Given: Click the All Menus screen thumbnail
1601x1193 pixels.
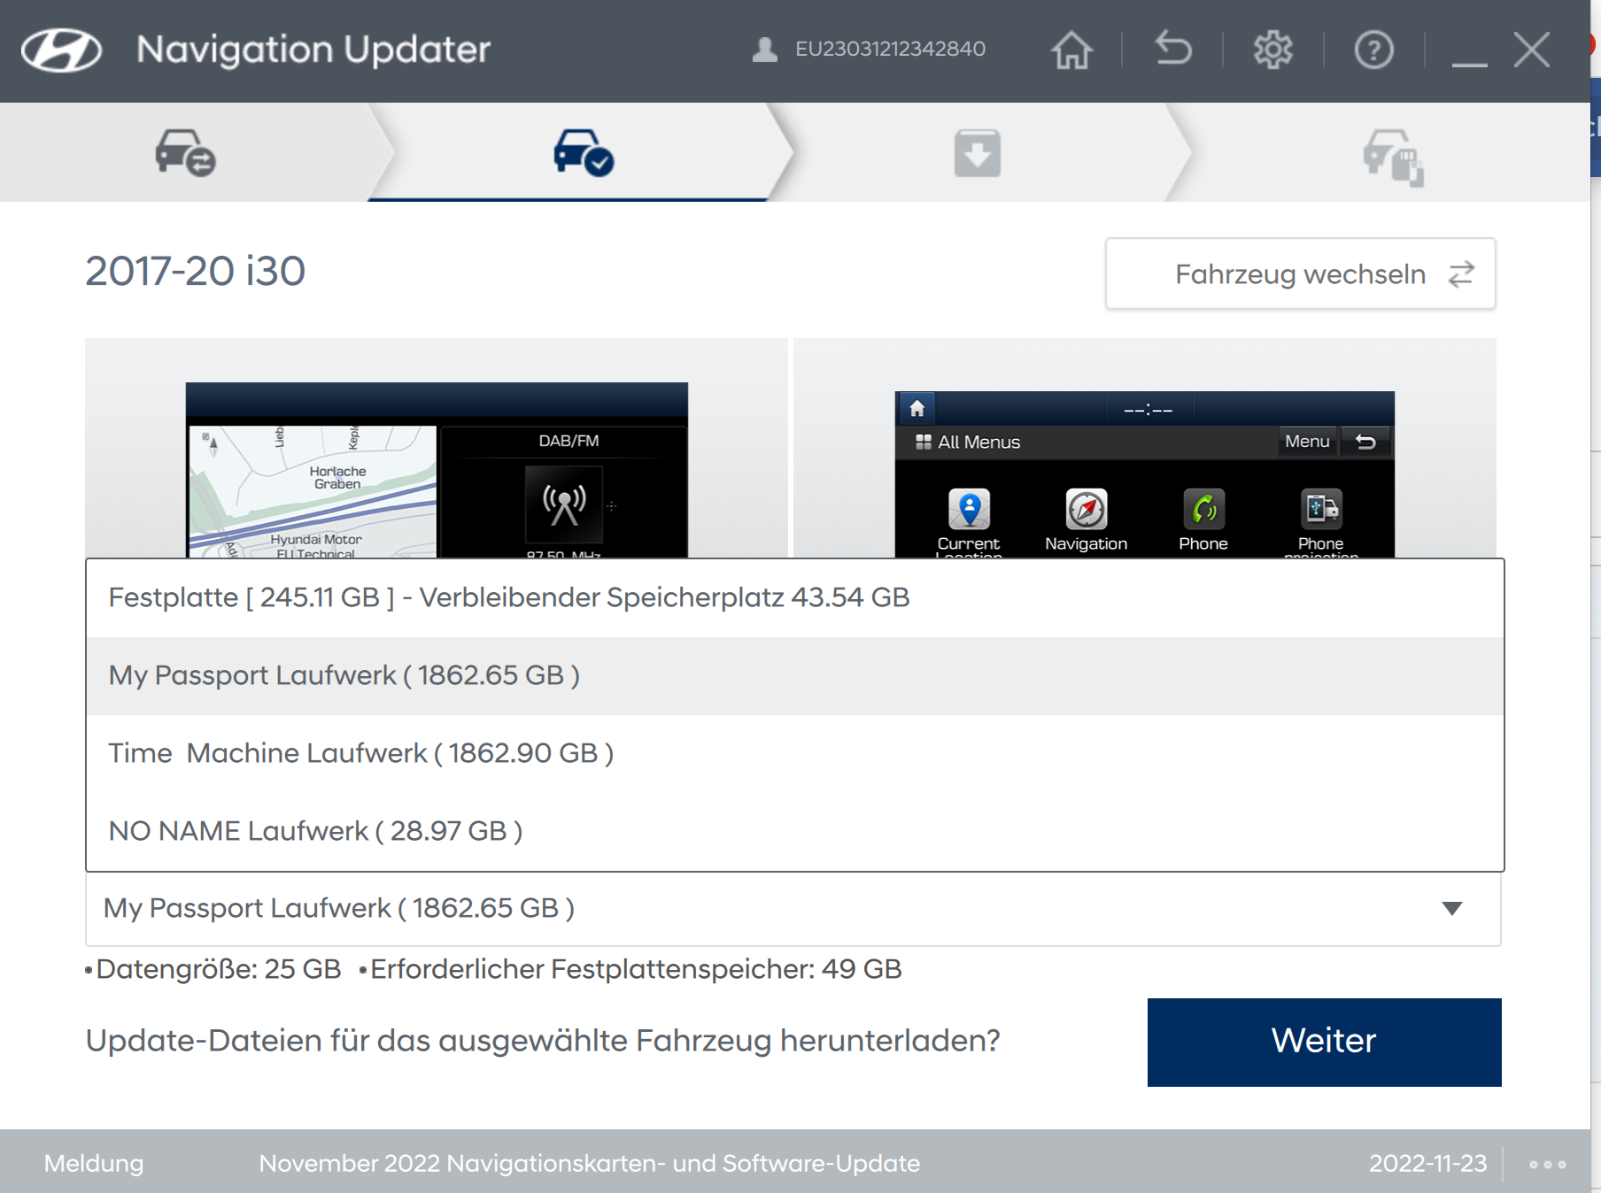Looking at the screenshot, I should point(1144,474).
